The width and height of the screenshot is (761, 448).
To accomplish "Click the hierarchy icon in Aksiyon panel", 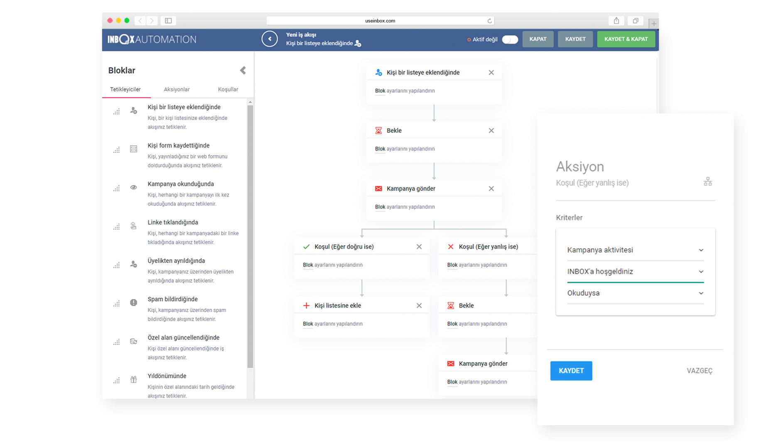I will (707, 182).
